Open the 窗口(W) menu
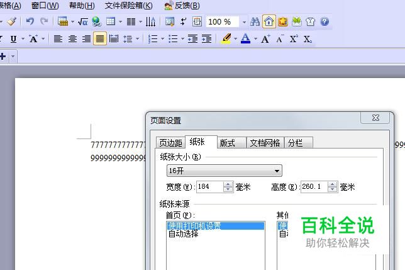The height and width of the screenshot is (270, 405). 45,6
